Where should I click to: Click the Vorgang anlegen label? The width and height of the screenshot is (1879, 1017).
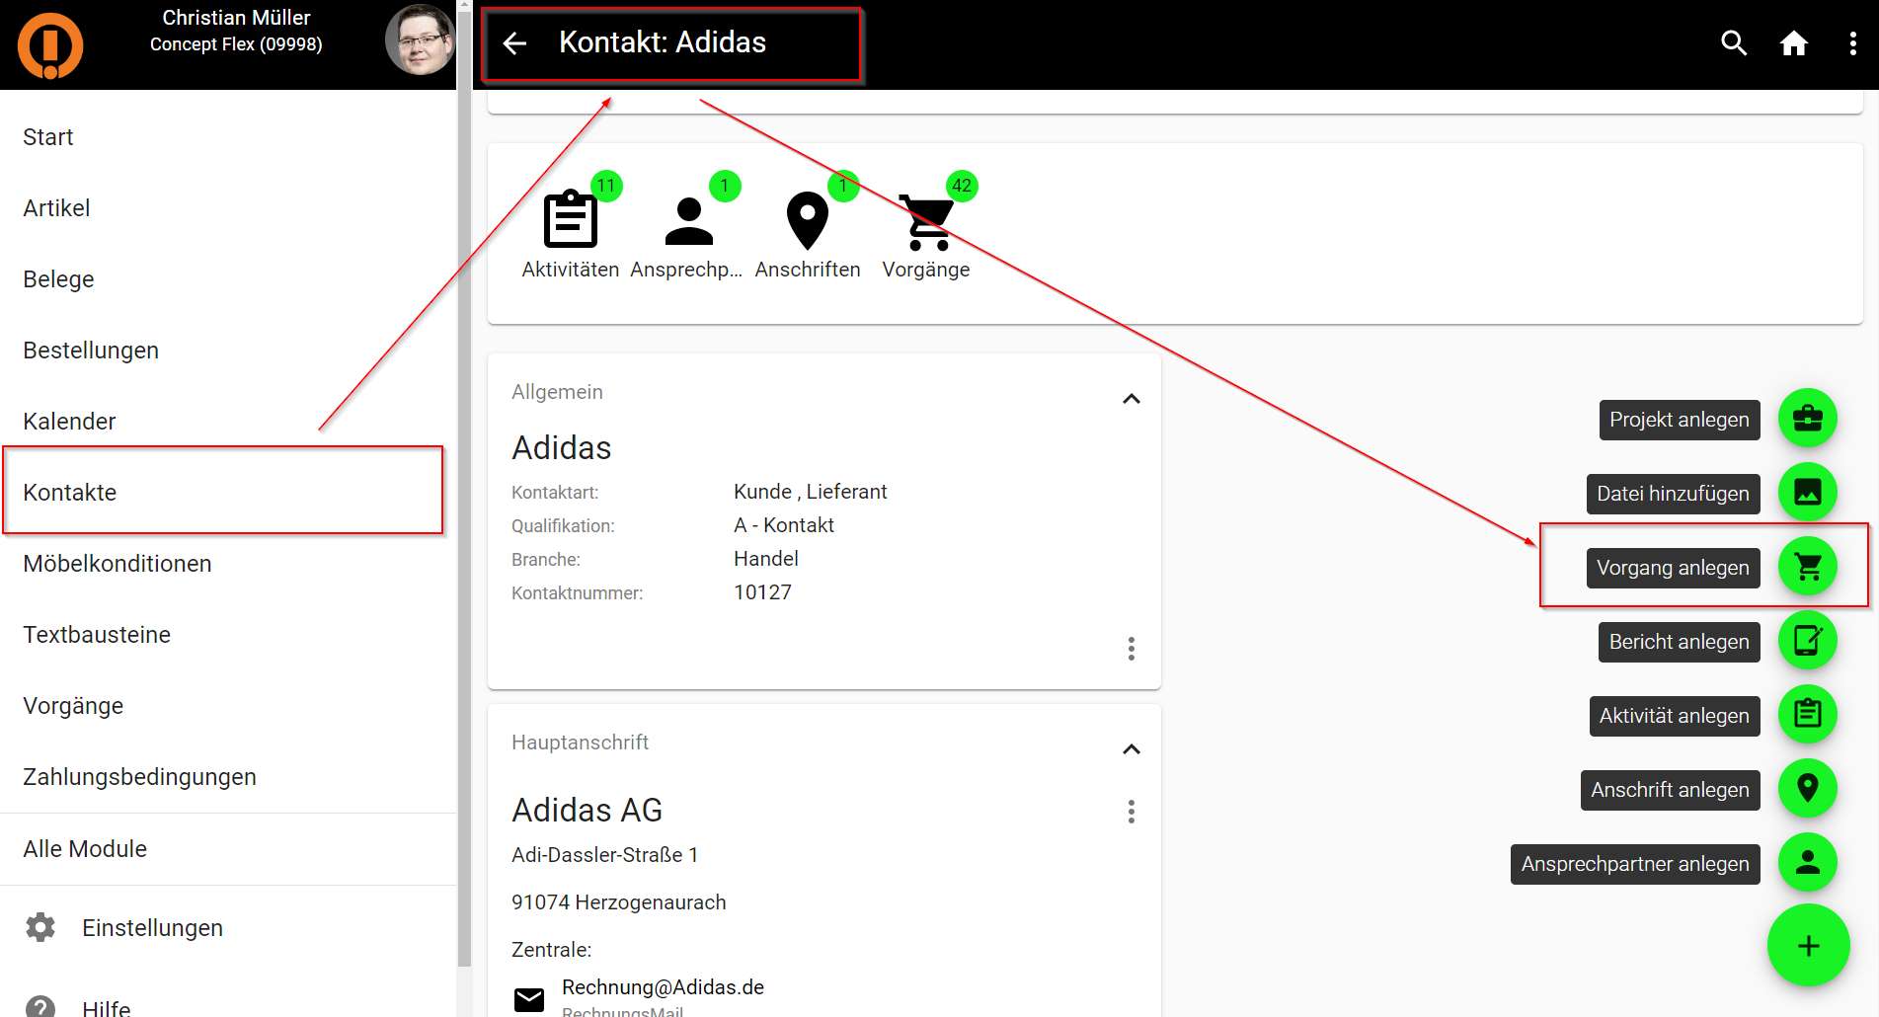pyautogui.click(x=1673, y=568)
